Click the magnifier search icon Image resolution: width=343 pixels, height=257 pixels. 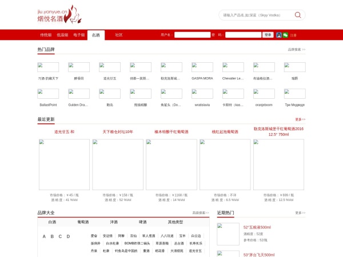pyautogui.click(x=298, y=15)
